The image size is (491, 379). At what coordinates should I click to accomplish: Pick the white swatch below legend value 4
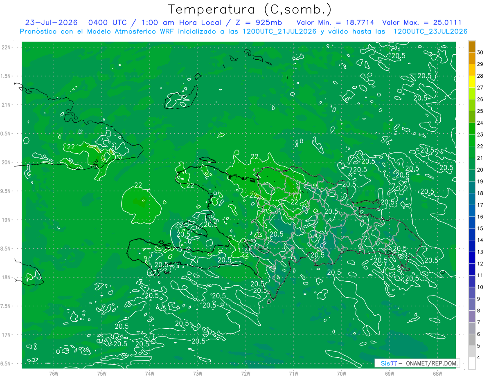[472, 363]
